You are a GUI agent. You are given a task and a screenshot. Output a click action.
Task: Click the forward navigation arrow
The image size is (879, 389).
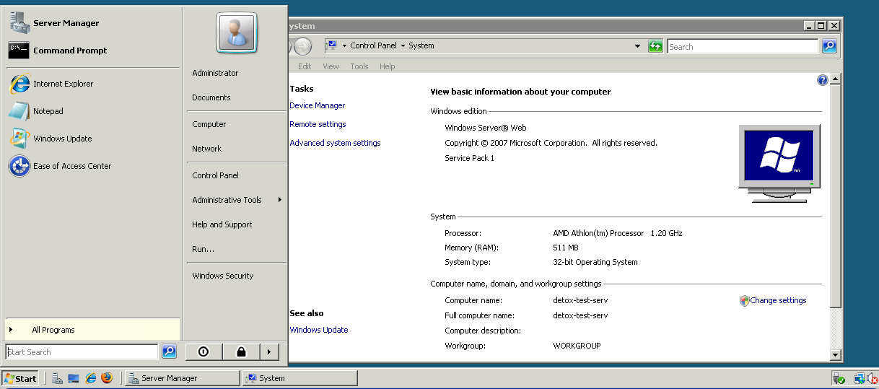coord(302,46)
